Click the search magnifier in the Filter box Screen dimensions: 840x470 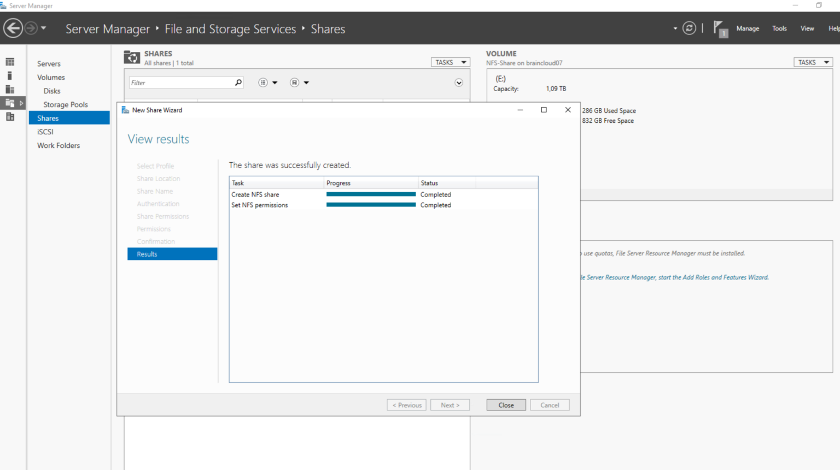(x=237, y=82)
